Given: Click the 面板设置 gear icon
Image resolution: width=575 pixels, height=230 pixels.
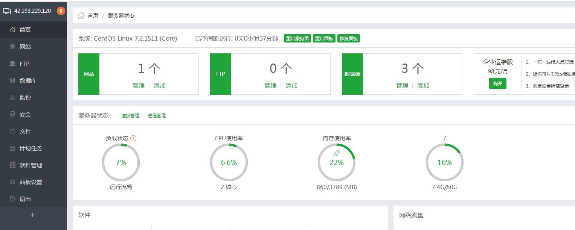Looking at the screenshot, I should click(12, 182).
